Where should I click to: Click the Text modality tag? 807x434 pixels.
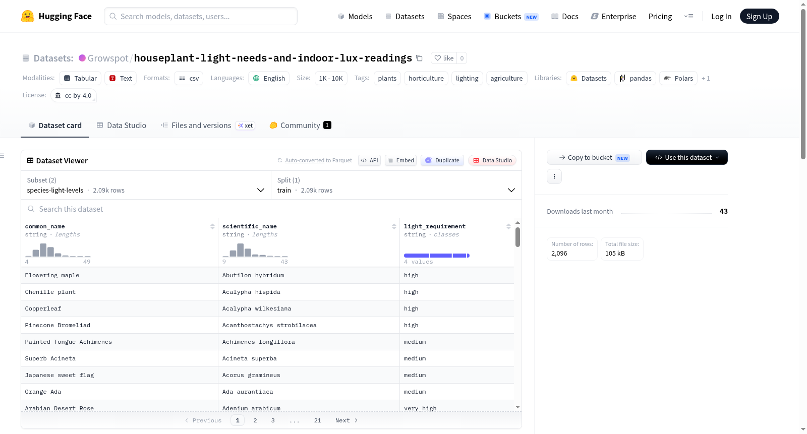121,78
